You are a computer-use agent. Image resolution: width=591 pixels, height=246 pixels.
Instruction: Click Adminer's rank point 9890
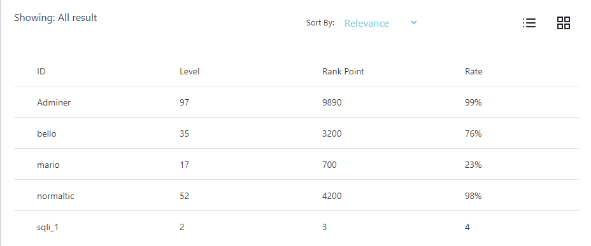click(332, 102)
